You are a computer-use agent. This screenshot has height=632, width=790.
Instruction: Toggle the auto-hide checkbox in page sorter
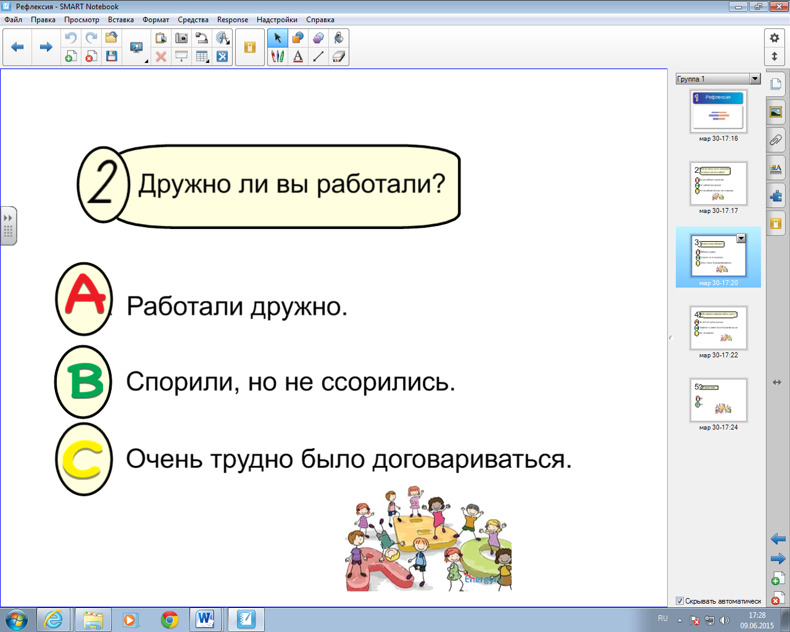(680, 601)
